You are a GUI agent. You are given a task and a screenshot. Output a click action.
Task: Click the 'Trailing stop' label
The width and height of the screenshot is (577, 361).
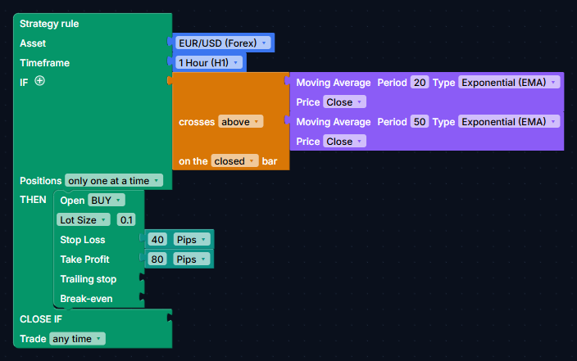(x=89, y=279)
